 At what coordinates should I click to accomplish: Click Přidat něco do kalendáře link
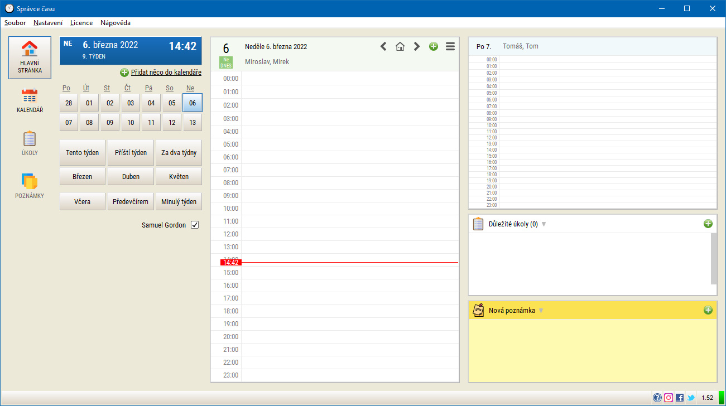pos(166,72)
